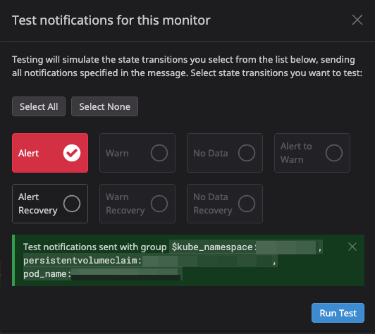Close the test notifications dialog

pos(357,20)
